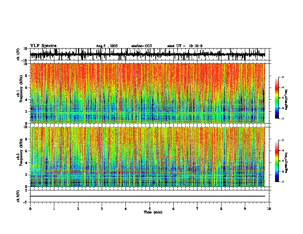This screenshot has height=234, width=303.
Task: Click the "station=OUJ" header text
Action: coord(142,46)
